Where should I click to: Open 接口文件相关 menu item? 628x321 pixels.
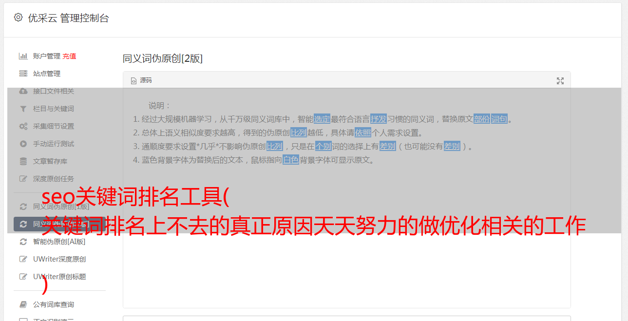pos(54,91)
